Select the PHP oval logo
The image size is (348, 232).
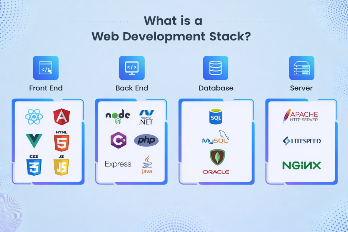[146, 140]
